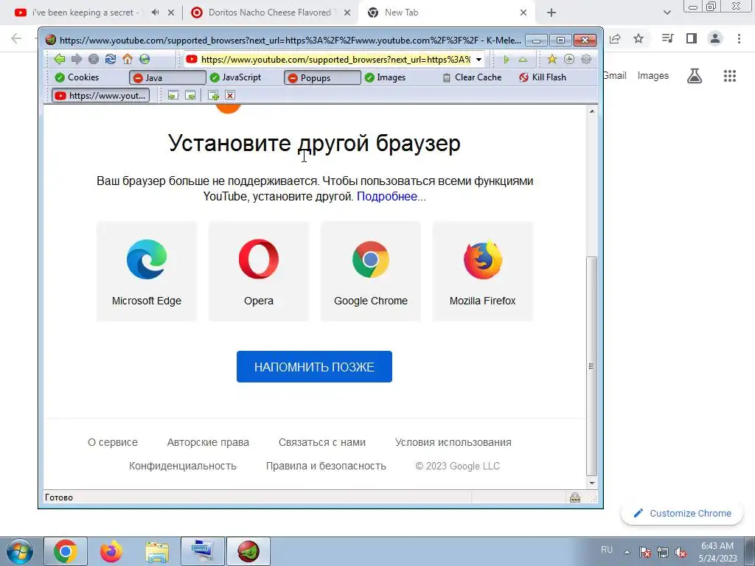Open bookmarks via the yellow star icon
Viewport: 755px width, 566px height.
552,59
